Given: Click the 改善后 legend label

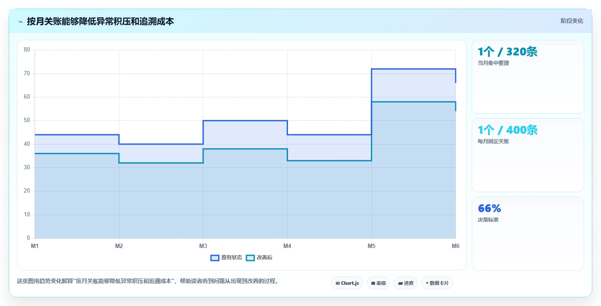Looking at the screenshot, I should point(265,258).
